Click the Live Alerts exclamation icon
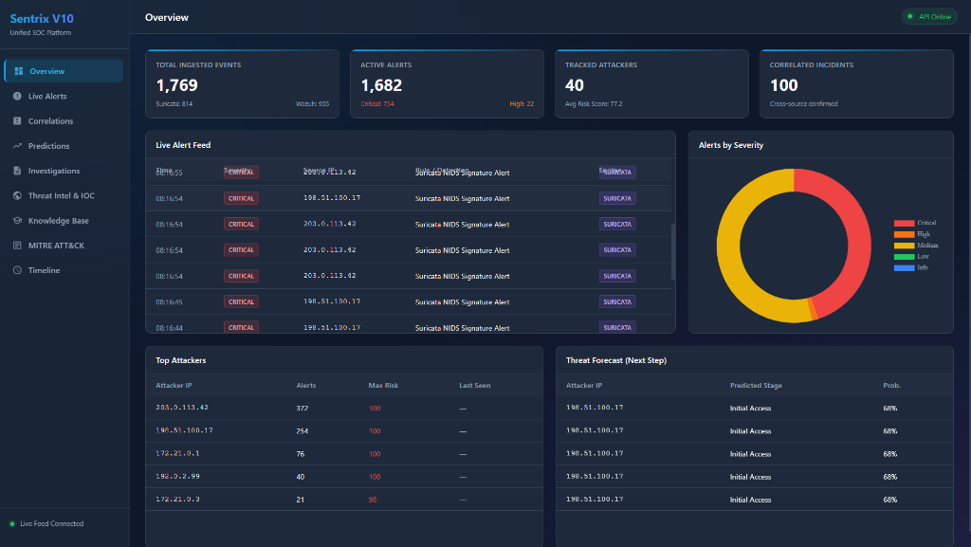971x547 pixels. coord(17,96)
